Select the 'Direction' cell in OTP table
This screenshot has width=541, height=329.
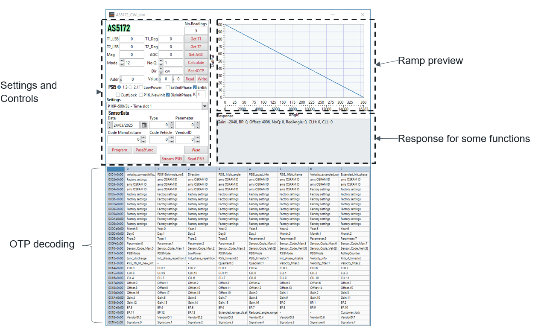[x=202, y=175]
